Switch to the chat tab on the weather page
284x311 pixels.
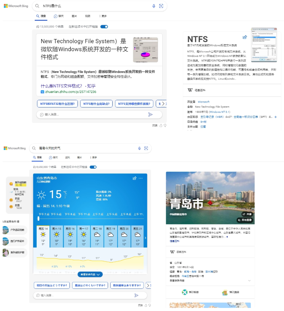(x=53, y=158)
